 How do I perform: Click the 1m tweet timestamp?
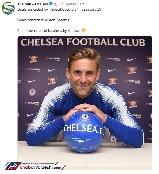coord(82,4)
